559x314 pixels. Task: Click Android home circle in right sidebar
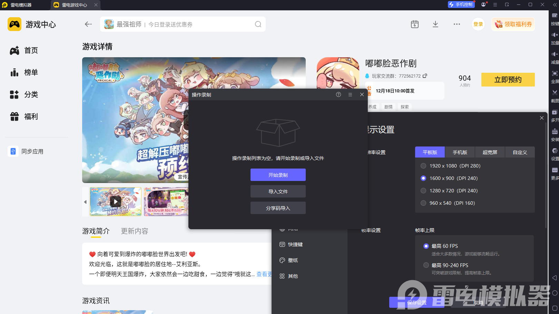tap(555, 293)
